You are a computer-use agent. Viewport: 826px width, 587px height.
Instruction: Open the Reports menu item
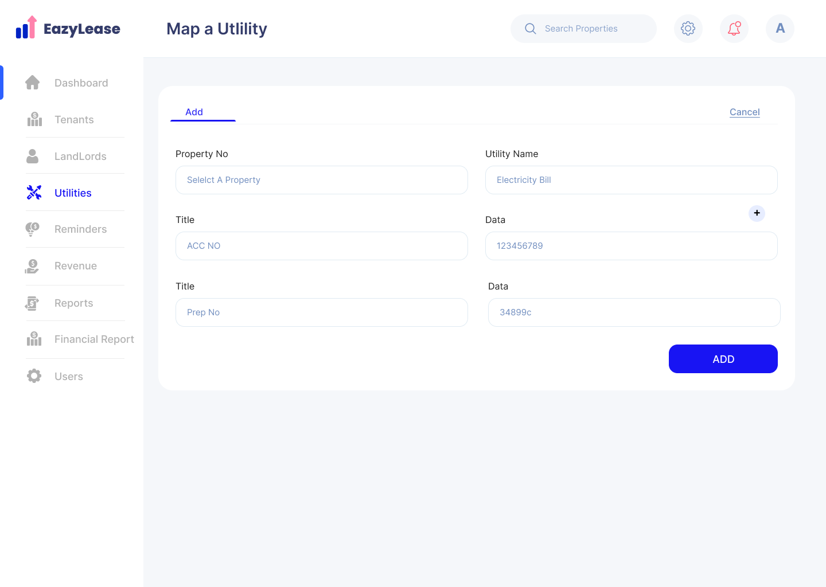73,303
